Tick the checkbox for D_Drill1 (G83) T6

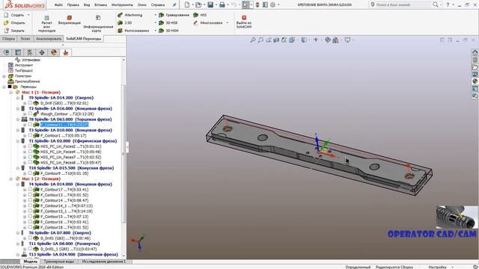(30, 238)
